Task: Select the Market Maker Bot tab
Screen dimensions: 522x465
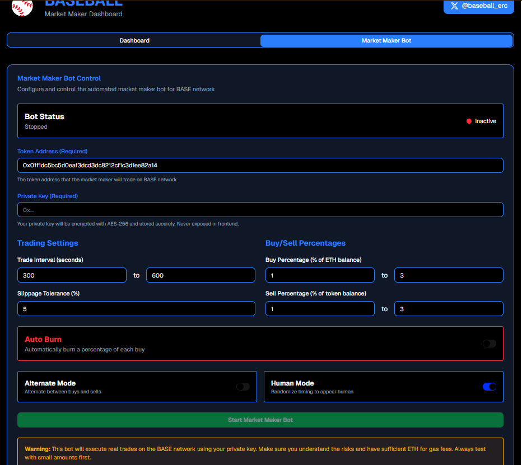Action: (386, 41)
